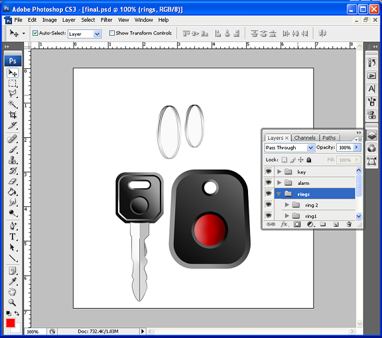
Task: Expand the ring1 group
Action: (x=287, y=216)
